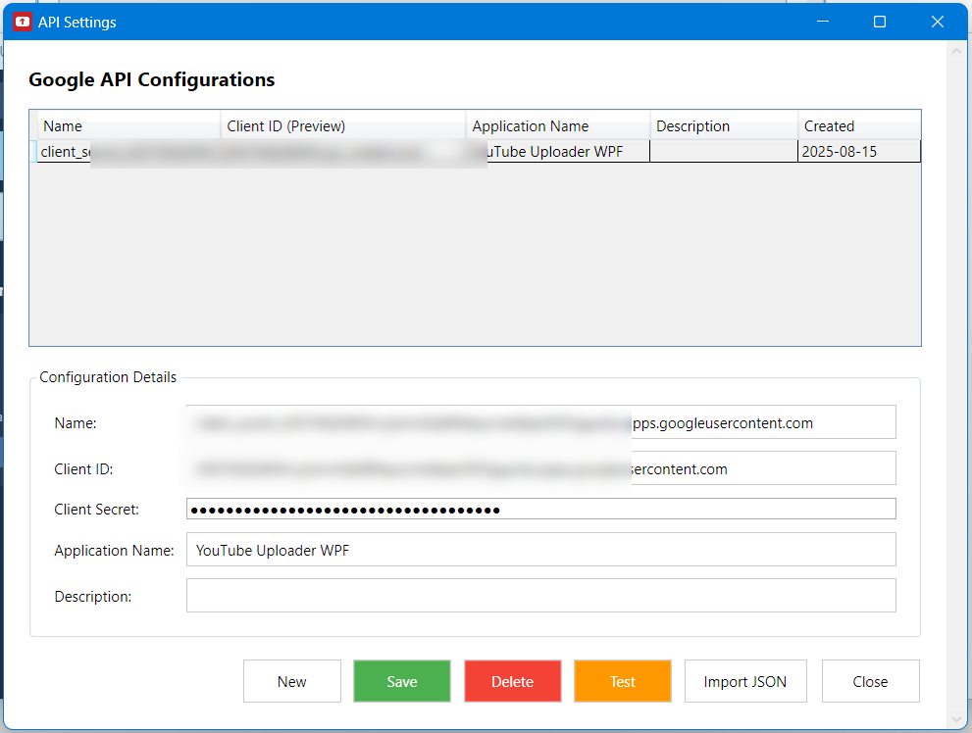Focus the Name input field
The height and width of the screenshot is (733, 972).
[x=541, y=422]
